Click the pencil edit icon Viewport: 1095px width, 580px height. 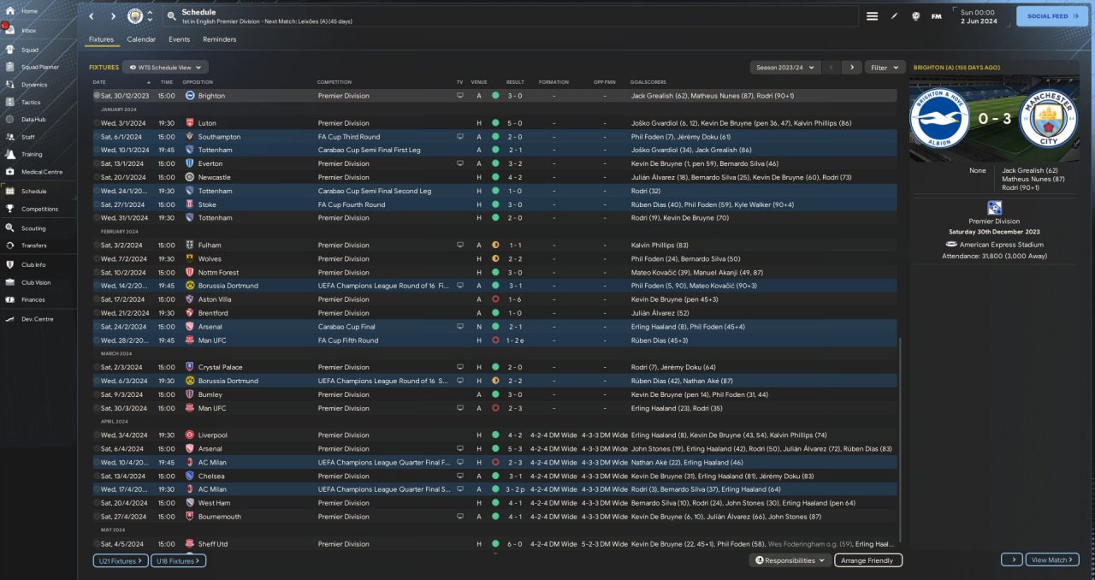[894, 16]
